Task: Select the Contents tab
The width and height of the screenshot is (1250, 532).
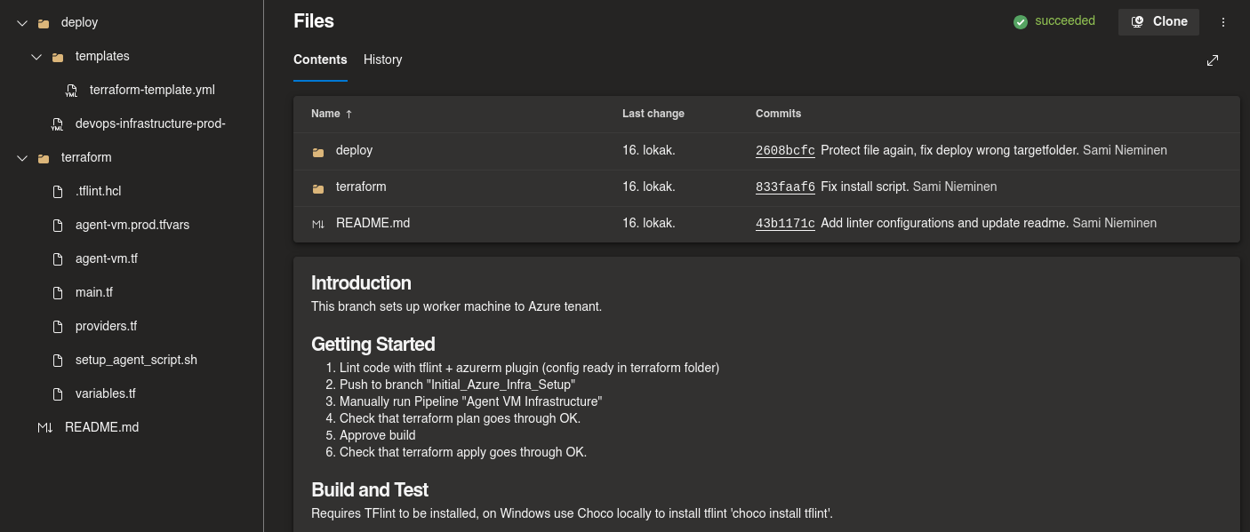Action: point(320,60)
